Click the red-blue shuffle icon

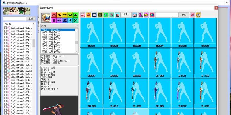[x=192, y=15]
